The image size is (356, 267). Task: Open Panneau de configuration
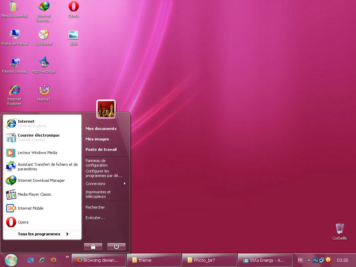97,163
